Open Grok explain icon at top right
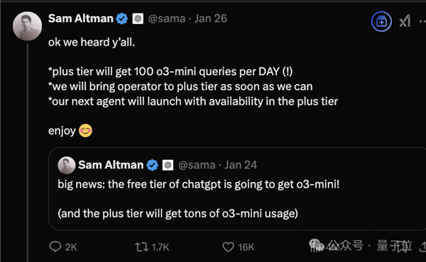This screenshot has width=426, height=262. (405, 21)
